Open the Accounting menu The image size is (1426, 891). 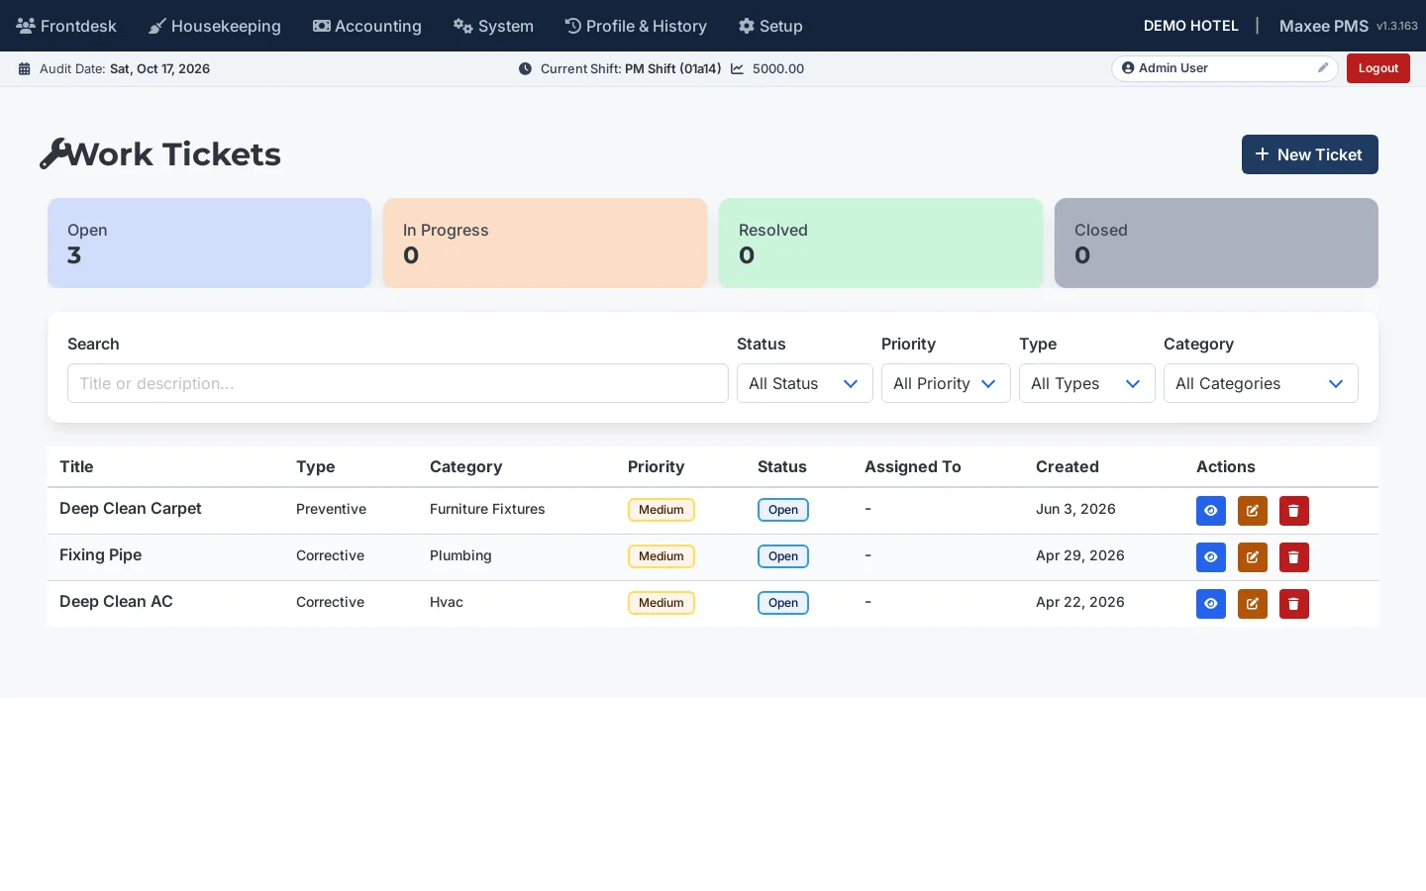click(367, 26)
